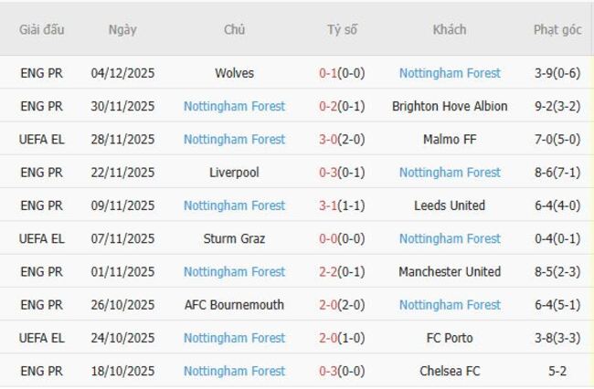Click the FC Porto team name
The width and height of the screenshot is (594, 389).
pos(450,338)
